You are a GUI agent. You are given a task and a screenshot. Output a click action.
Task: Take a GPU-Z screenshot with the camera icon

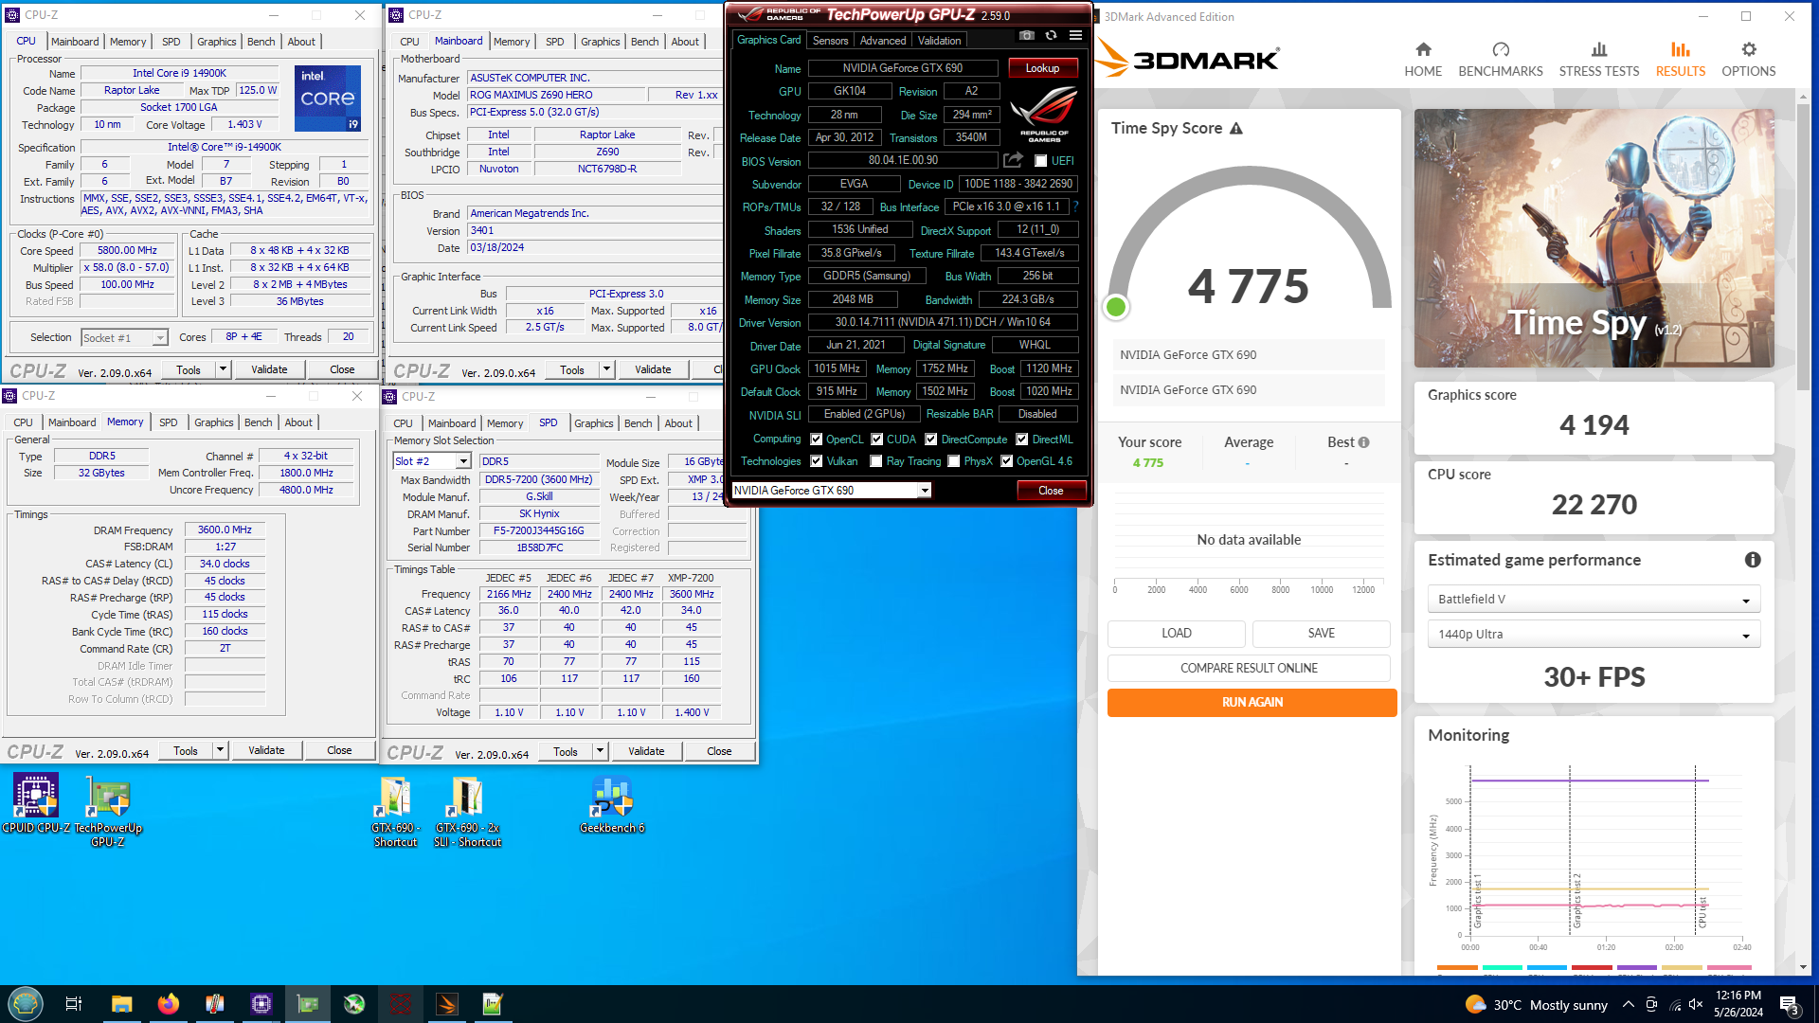point(1026,36)
